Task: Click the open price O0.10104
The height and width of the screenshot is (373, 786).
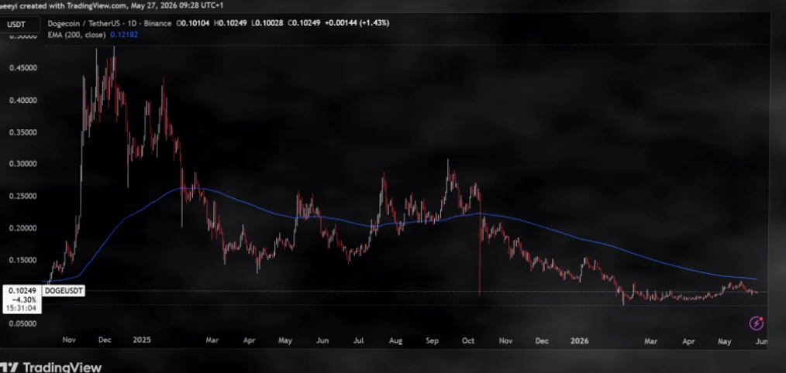Action: (193, 23)
